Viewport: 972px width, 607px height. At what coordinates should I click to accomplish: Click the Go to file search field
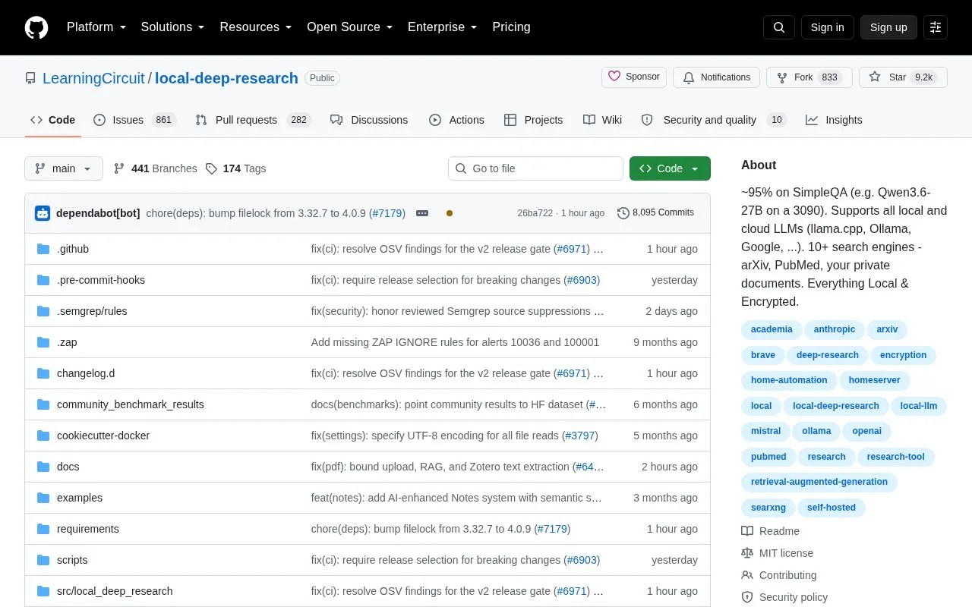point(535,168)
